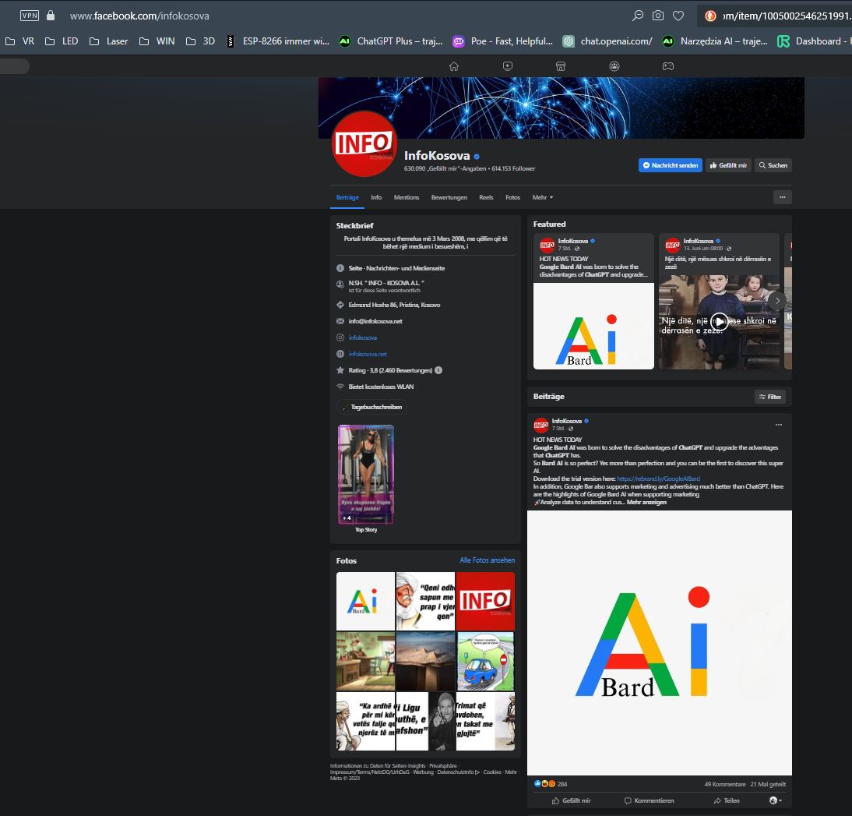This screenshot has width=852, height=816.
Task: Open infokosova.net website link
Action: [368, 354]
